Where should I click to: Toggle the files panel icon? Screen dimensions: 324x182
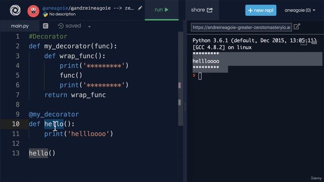point(46,26)
